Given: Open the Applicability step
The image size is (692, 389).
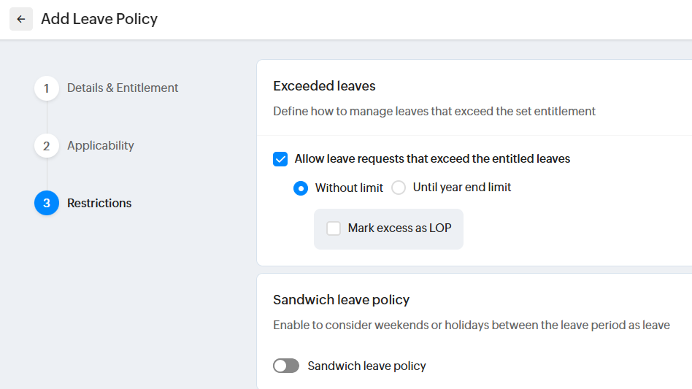Looking at the screenshot, I should coord(101,145).
